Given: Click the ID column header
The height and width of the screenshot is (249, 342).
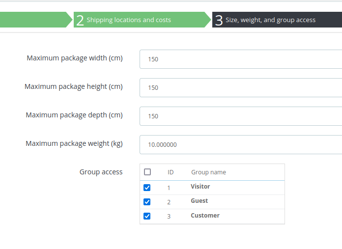Looking at the screenshot, I should click(x=171, y=172).
